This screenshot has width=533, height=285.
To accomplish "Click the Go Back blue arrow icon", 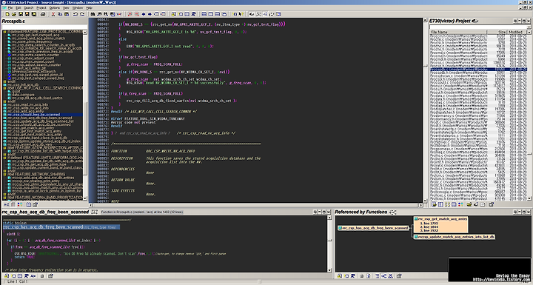I will click(x=143, y=14).
